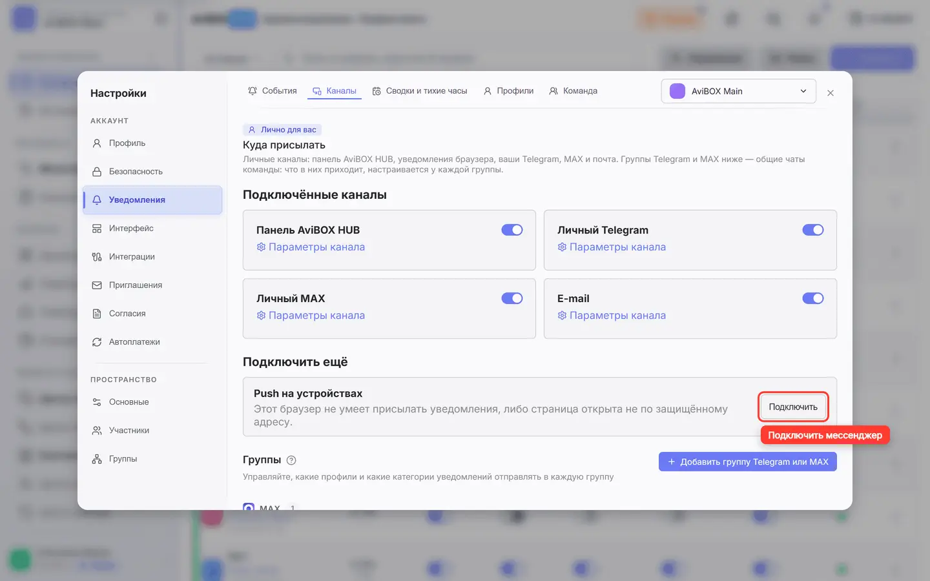Viewport: 930px width, 581px height.
Task: Click the refresh icon beside Автоплатежи
Action: click(x=97, y=342)
